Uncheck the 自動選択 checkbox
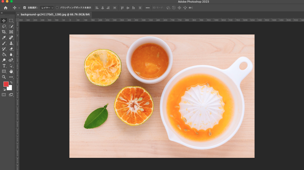The height and width of the screenshot is (170, 304). pyautogui.click(x=25, y=8)
